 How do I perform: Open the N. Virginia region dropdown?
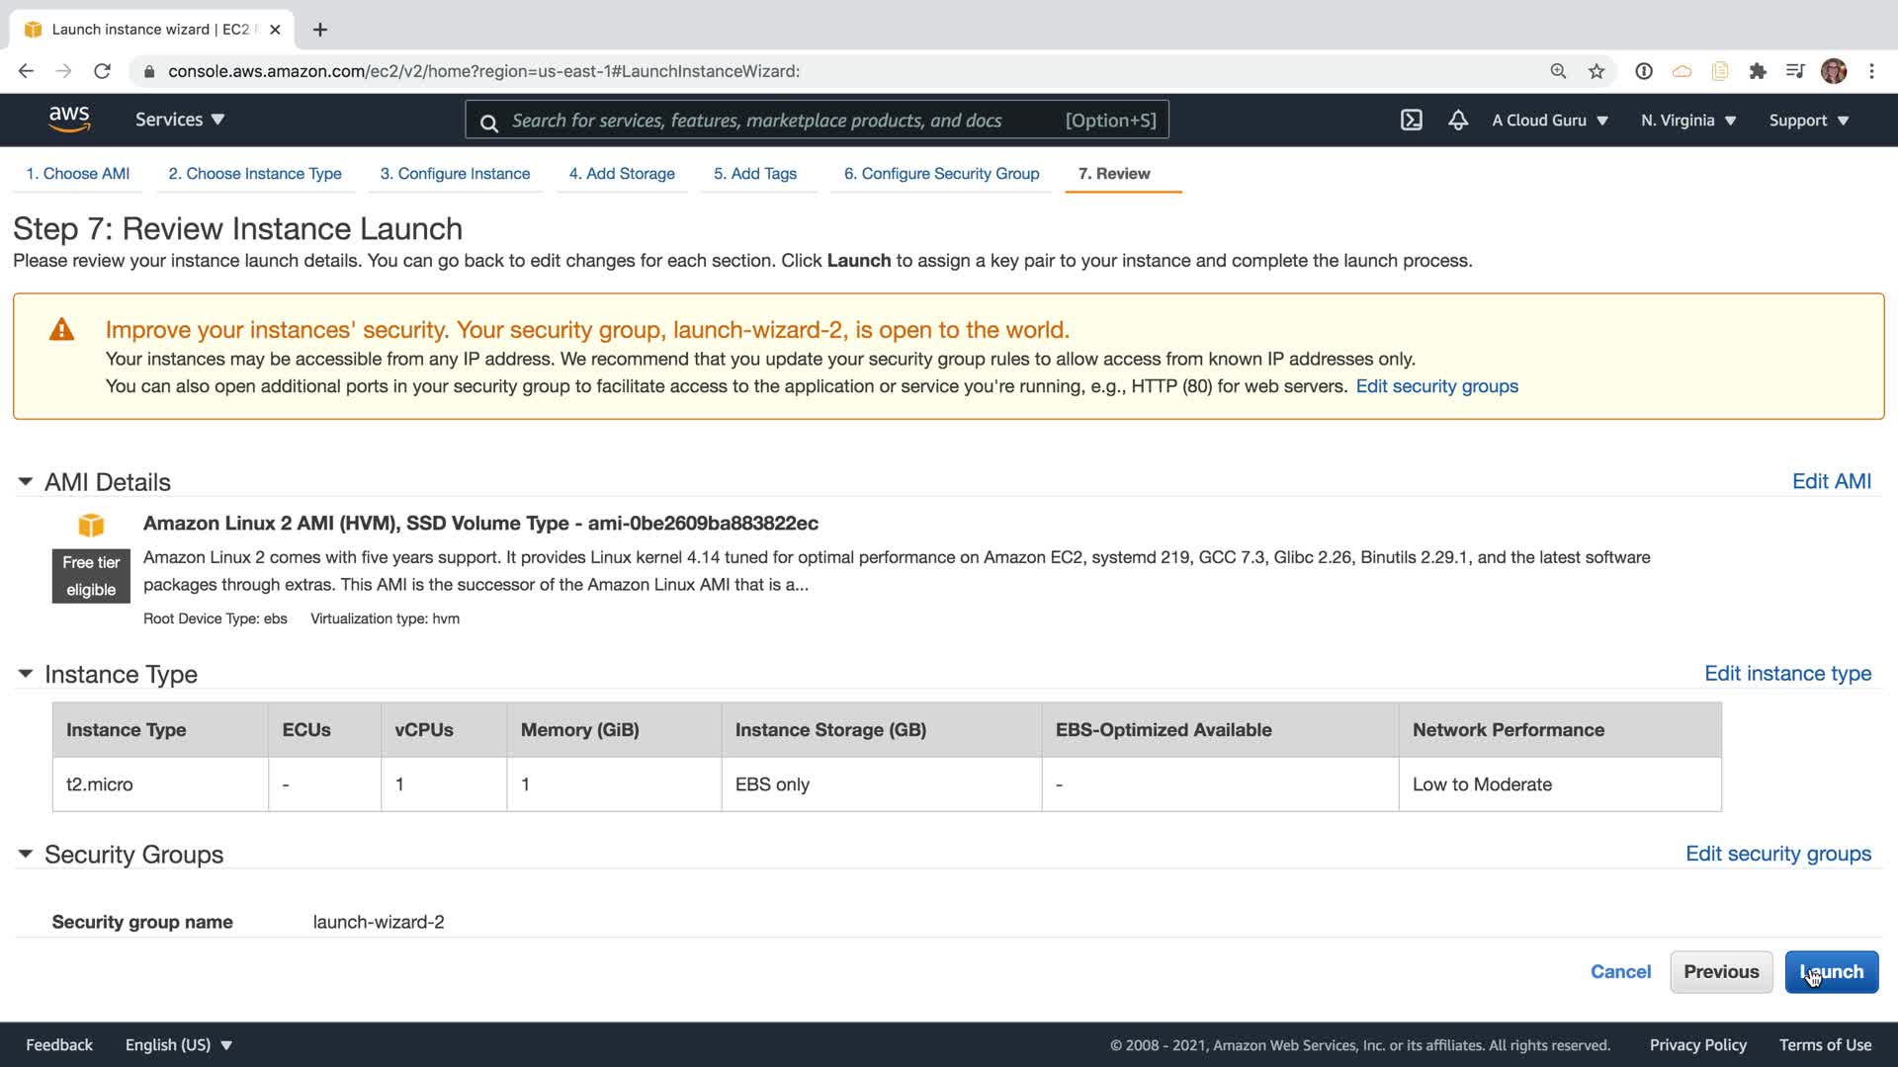point(1687,121)
